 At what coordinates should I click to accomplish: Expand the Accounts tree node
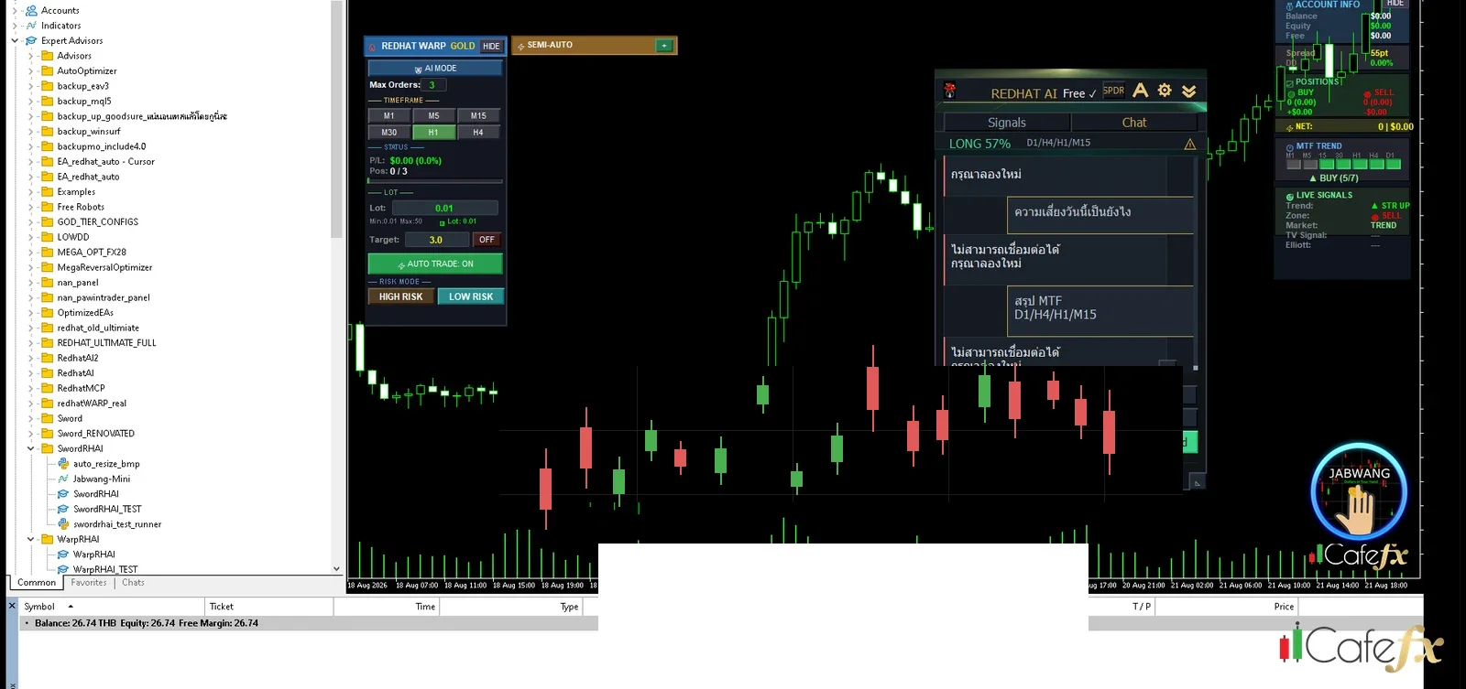click(x=15, y=10)
